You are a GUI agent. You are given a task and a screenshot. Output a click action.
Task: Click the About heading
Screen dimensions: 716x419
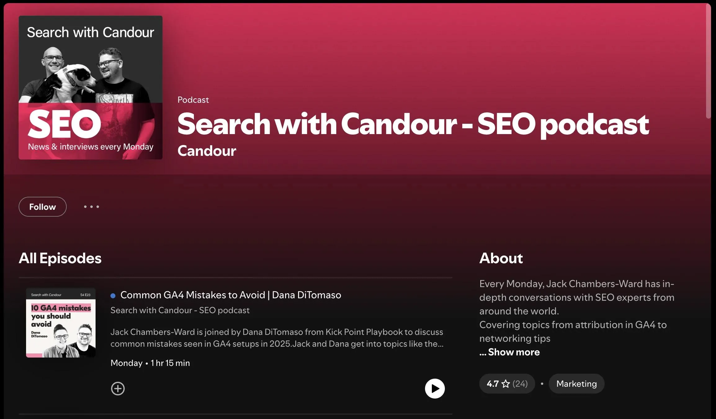[501, 258]
